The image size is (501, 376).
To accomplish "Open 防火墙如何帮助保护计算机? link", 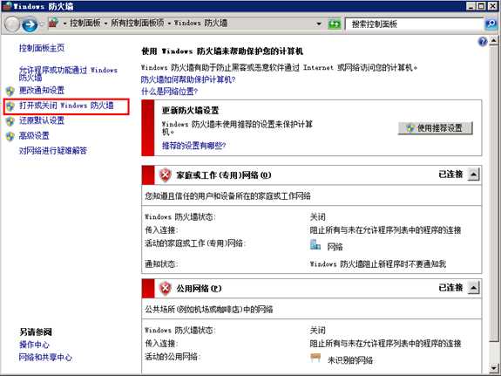I will click(188, 79).
